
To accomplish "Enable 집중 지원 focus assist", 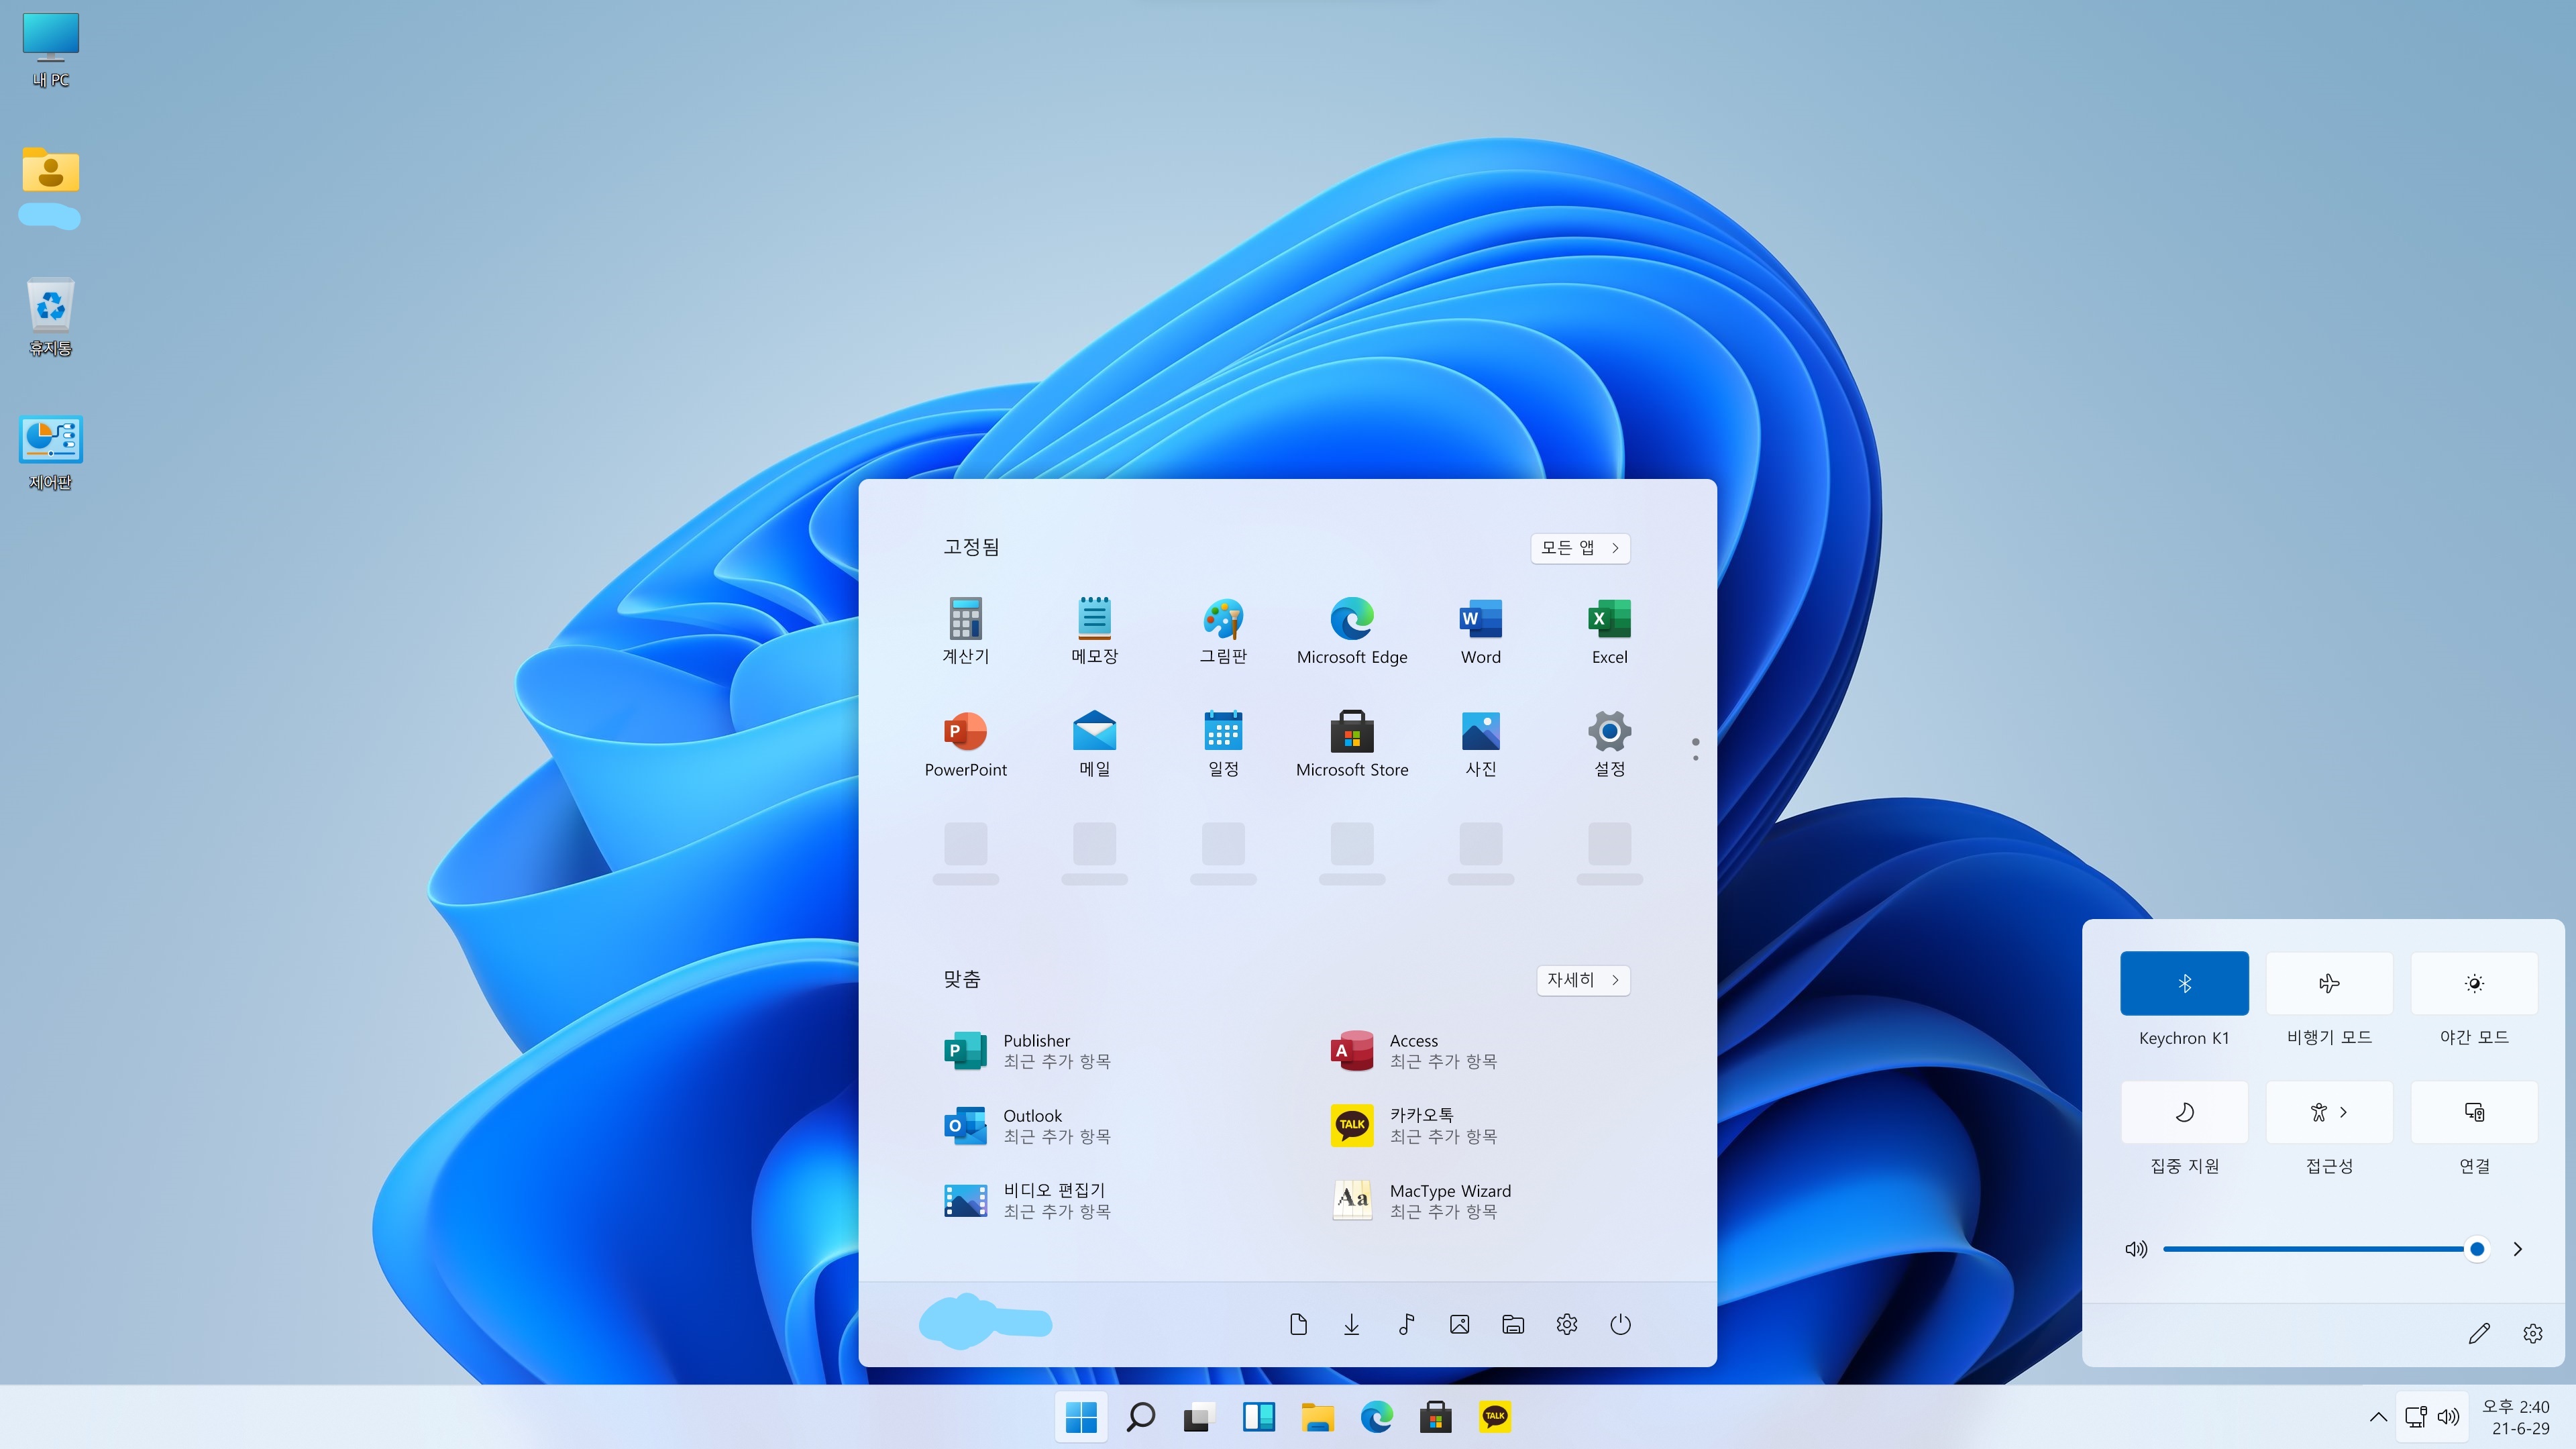I will pyautogui.click(x=2184, y=1110).
